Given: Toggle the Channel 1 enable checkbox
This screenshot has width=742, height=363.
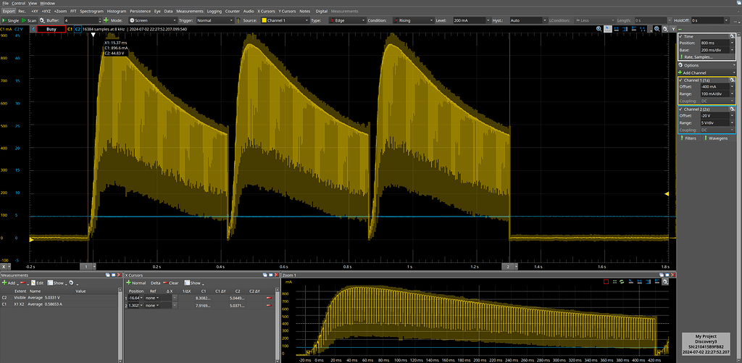Looking at the screenshot, I should (x=681, y=80).
